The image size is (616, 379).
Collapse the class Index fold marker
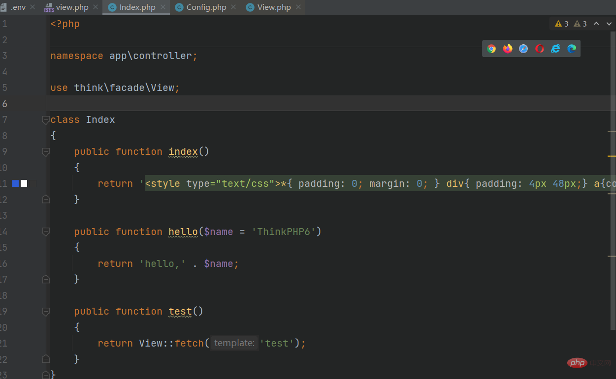(x=46, y=120)
